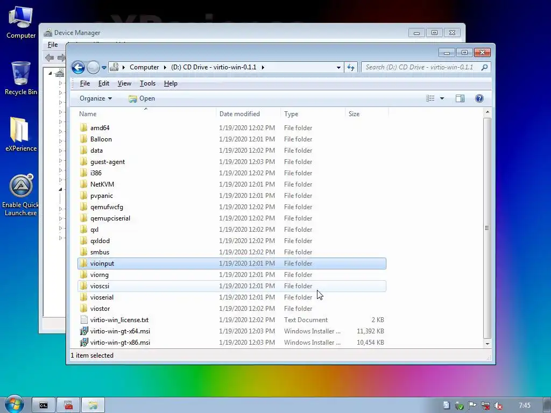Click the Open toolbar button
The image size is (551, 413).
pyautogui.click(x=142, y=98)
